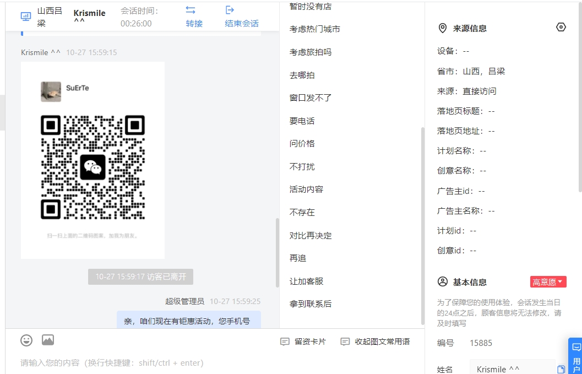582x374 pixels.
Task: Select the quick phrase 窗口发不了
Action: (311, 97)
